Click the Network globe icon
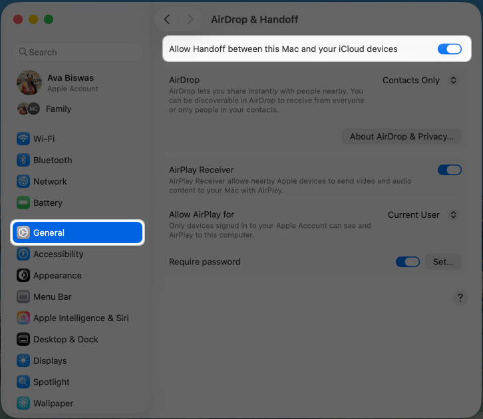Viewport: 483px width, 419px height. tap(23, 181)
